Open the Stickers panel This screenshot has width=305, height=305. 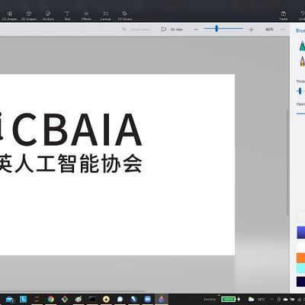(x=48, y=16)
